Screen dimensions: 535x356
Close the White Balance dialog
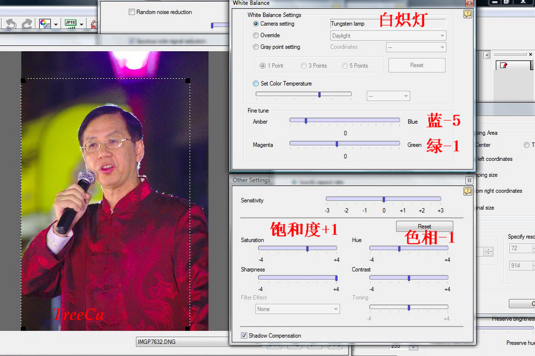pyautogui.click(x=469, y=3)
